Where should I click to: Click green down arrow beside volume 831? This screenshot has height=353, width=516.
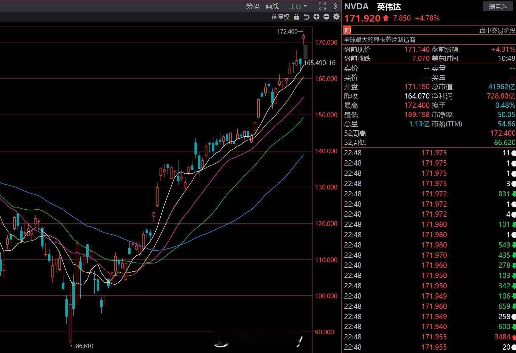(514, 194)
